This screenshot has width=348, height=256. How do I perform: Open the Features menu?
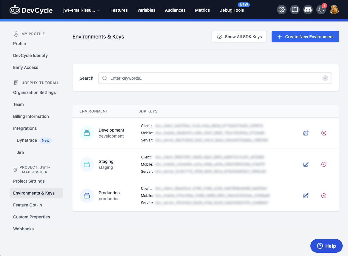click(x=119, y=10)
